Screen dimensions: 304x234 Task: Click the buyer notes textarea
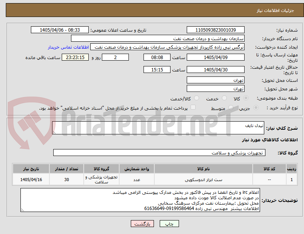click(140, 200)
